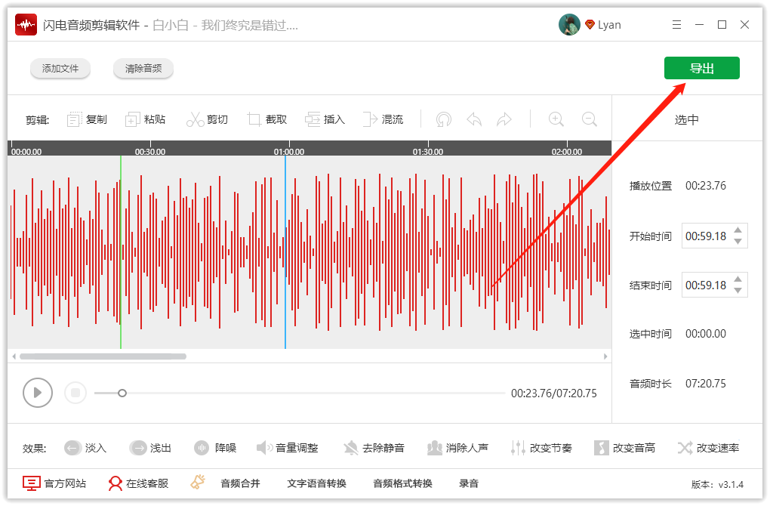
Task: Open 改变音高 (change pitch)
Action: tap(624, 448)
